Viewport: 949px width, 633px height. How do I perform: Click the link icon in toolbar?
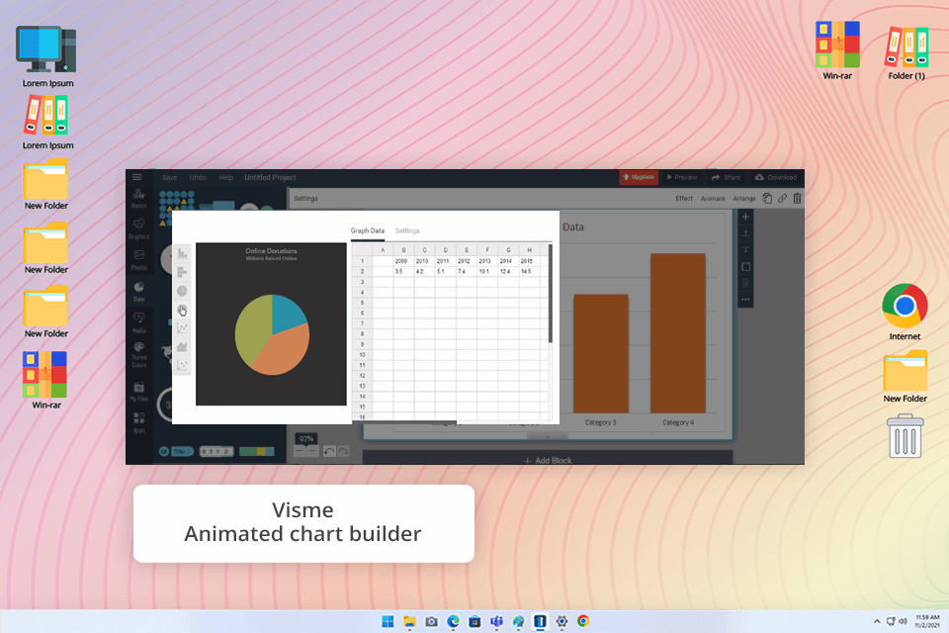pos(783,198)
